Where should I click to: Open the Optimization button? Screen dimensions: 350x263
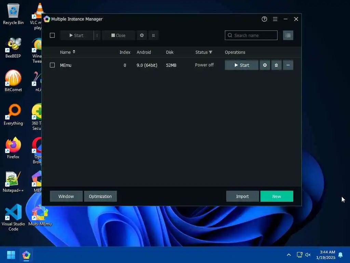[x=100, y=196]
